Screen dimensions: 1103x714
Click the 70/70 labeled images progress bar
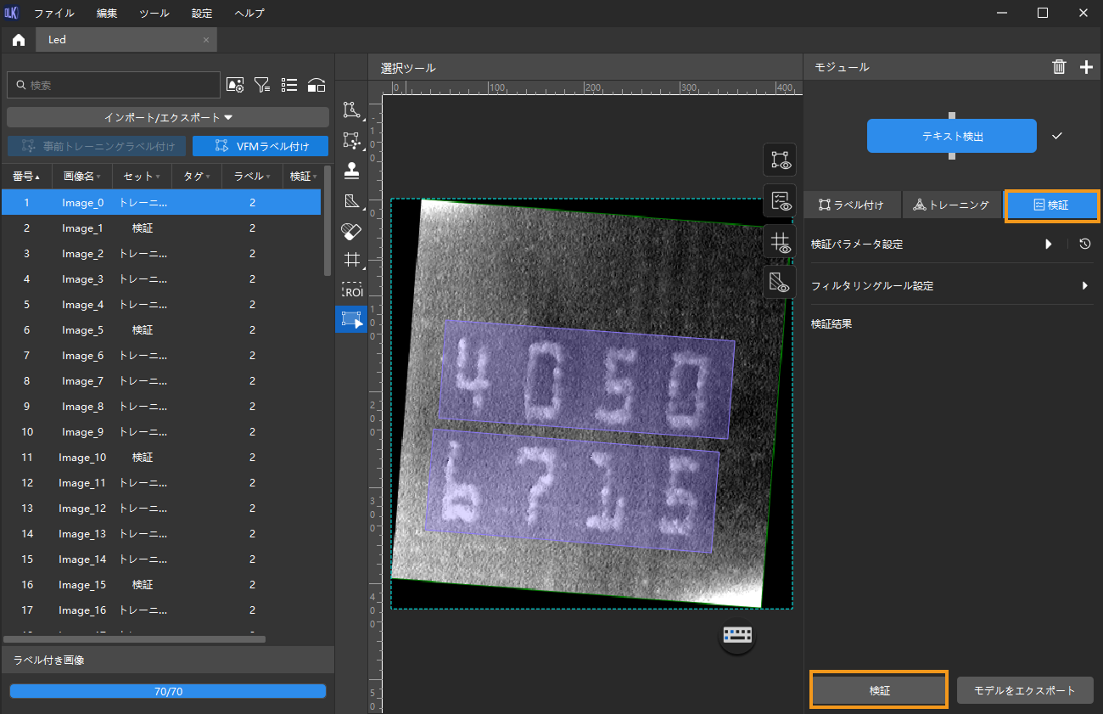pyautogui.click(x=168, y=691)
